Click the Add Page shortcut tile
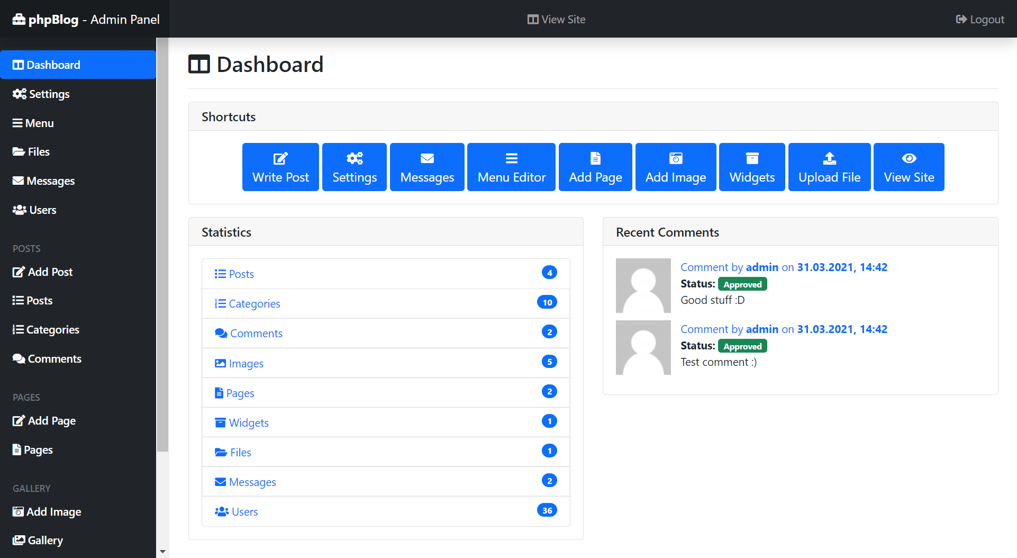Viewport: 1017px width, 558px height. pos(595,167)
